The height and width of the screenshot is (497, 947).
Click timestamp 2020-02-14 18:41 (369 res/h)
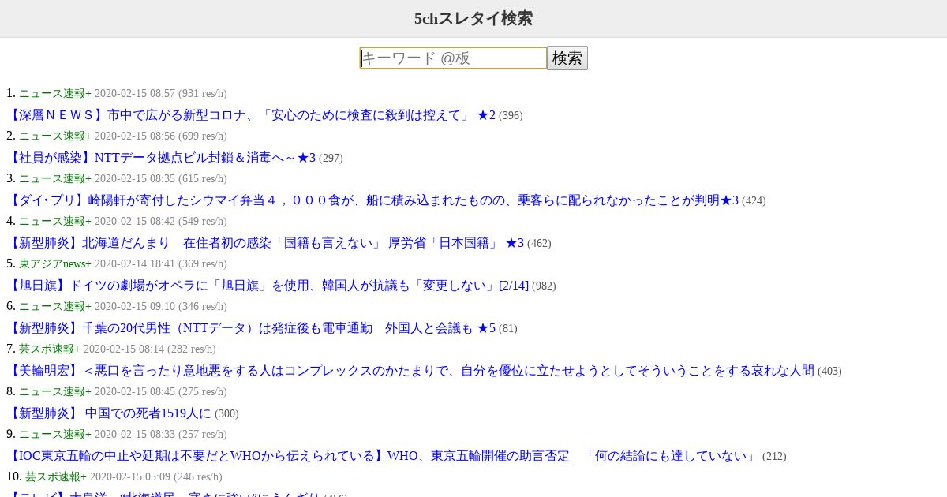pos(161,263)
